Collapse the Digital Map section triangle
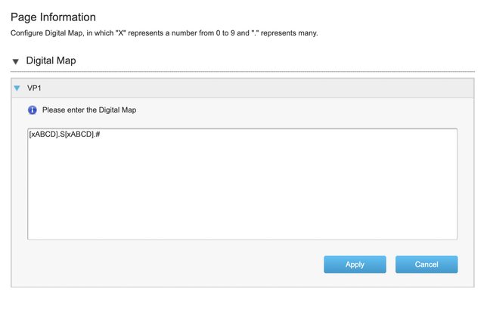 [x=15, y=61]
